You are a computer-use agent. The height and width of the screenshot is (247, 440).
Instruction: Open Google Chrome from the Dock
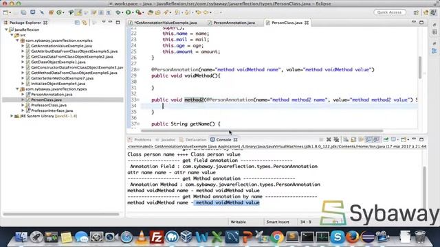click(x=277, y=237)
